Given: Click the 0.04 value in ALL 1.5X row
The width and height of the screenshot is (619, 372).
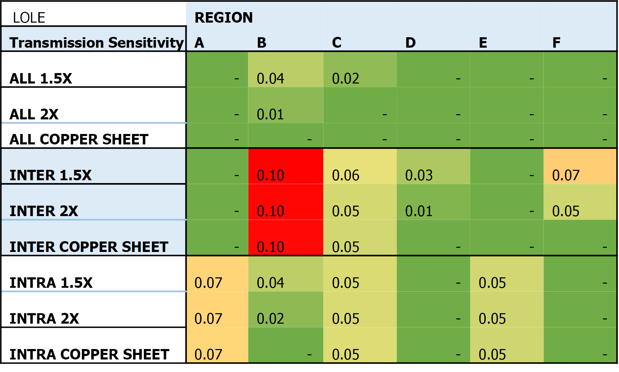Looking at the screenshot, I should coord(271,78).
